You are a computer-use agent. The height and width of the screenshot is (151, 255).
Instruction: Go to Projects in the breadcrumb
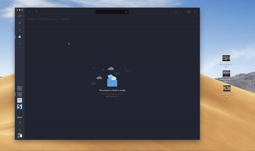(x=32, y=19)
